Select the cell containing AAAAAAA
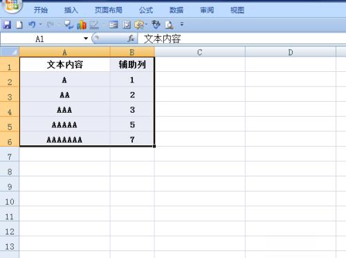Screen dimensions: 346x258 pos(65,139)
